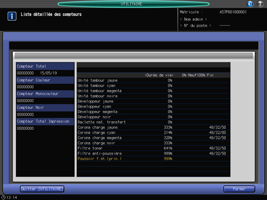This screenshot has height=200, width=267.
Task: Click the clock icon in the status bar
Action: pyautogui.click(x=3, y=197)
